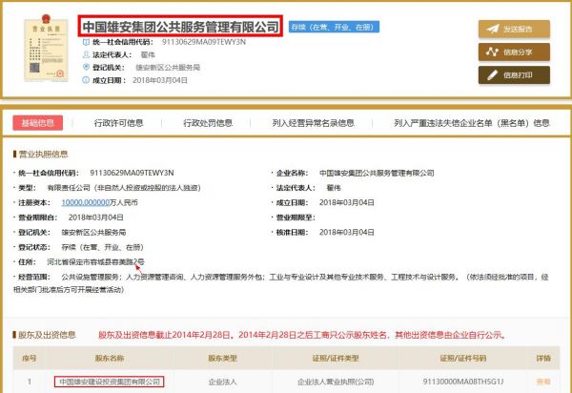
Task: Click the 信息打印 print button
Action: 514,75
